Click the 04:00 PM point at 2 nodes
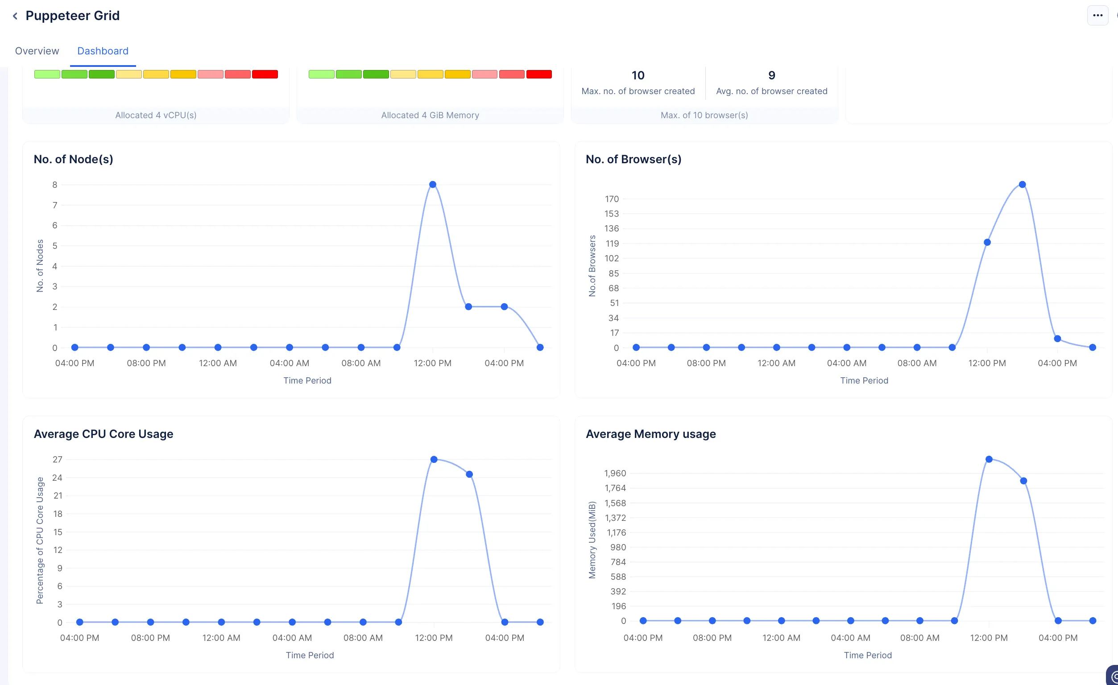The image size is (1118, 685). pos(504,307)
